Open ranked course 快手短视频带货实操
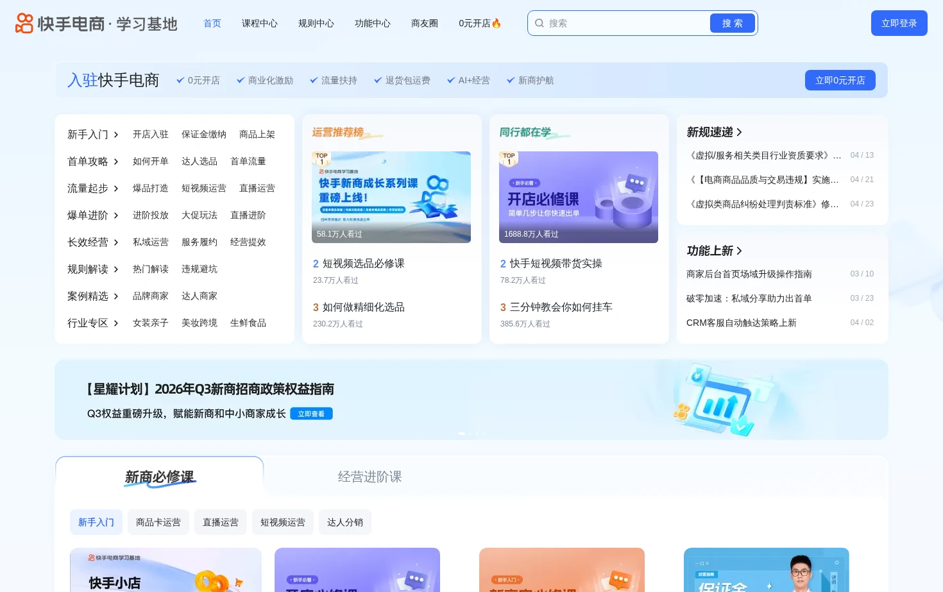The image size is (943, 592). [556, 264]
